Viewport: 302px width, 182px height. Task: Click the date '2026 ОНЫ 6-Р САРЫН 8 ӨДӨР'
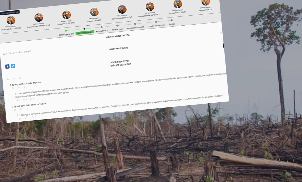[x=17, y=53]
